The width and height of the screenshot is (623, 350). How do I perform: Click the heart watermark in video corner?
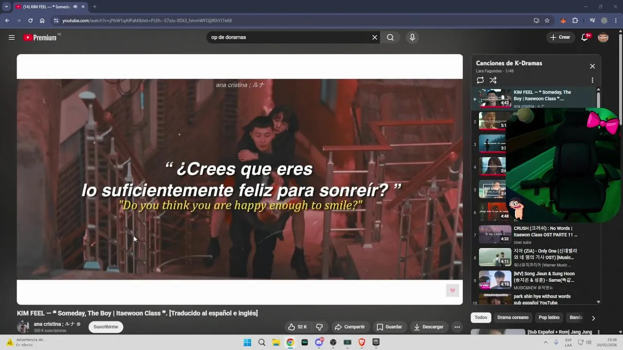453,291
